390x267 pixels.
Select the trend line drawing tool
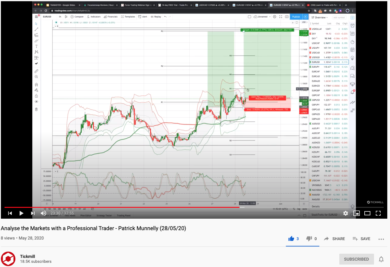point(36,29)
